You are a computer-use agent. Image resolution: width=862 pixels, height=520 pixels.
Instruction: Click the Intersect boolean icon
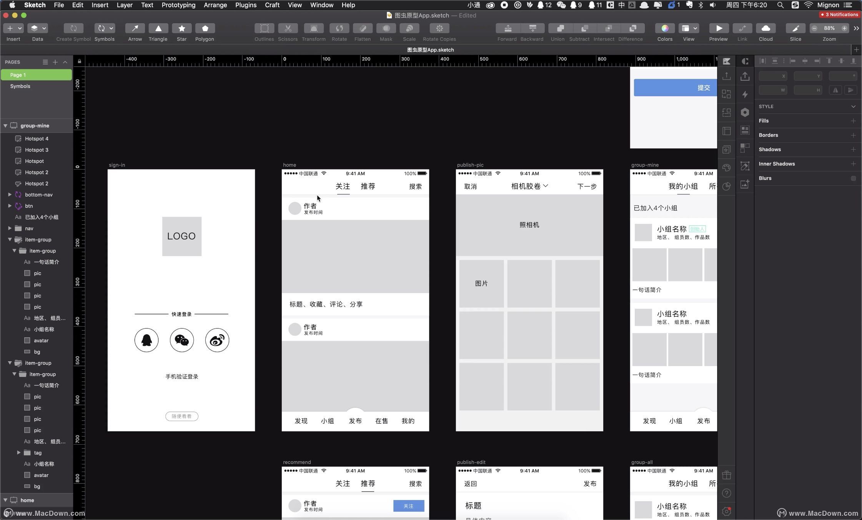(x=609, y=28)
